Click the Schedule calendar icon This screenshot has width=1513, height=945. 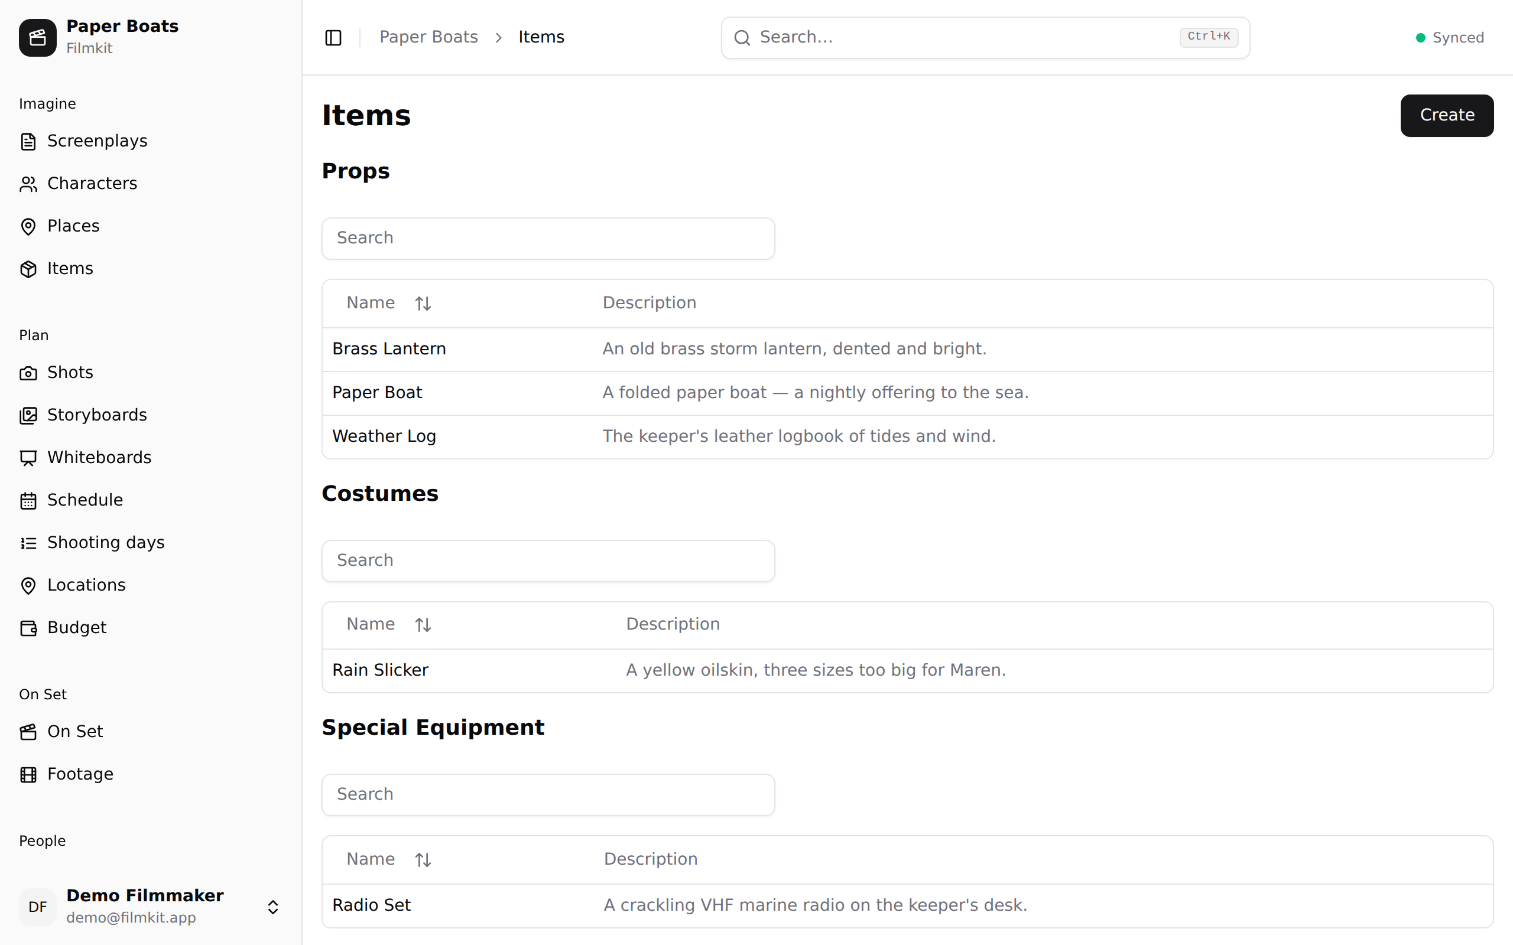[x=28, y=501]
